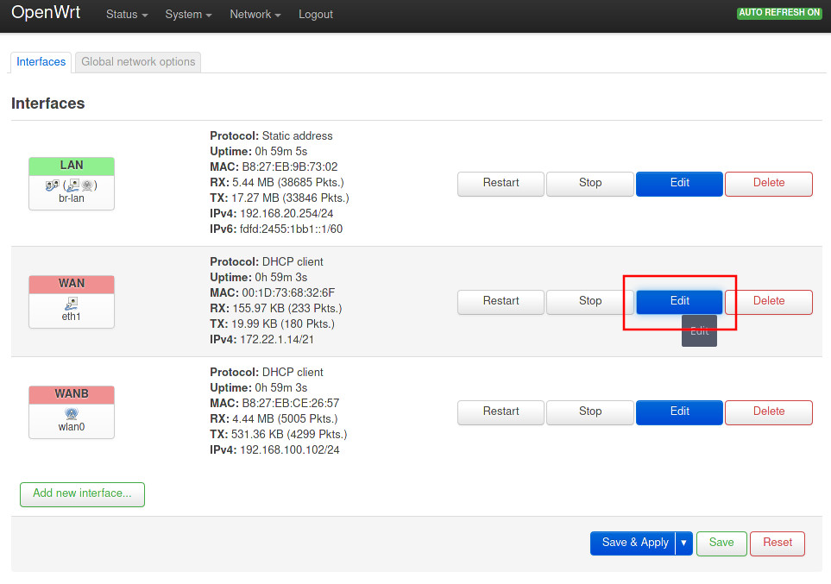The height and width of the screenshot is (584, 831).
Task: Click the red Reset button
Action: tap(777, 543)
